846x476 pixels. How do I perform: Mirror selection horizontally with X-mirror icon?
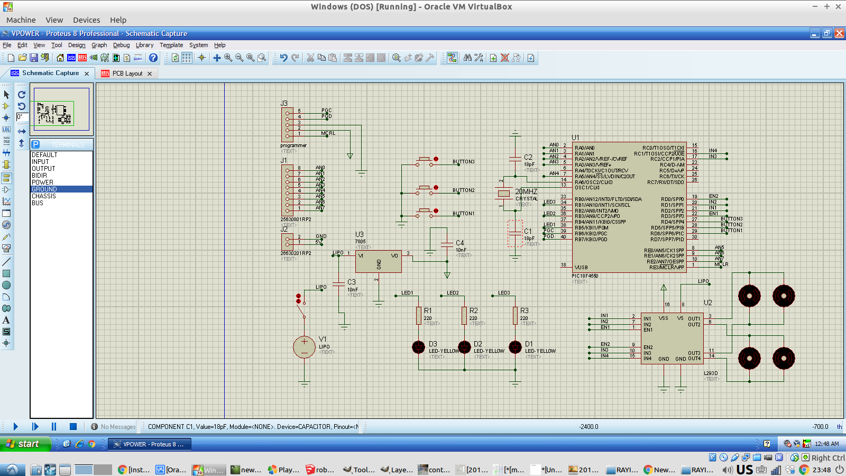click(x=22, y=131)
